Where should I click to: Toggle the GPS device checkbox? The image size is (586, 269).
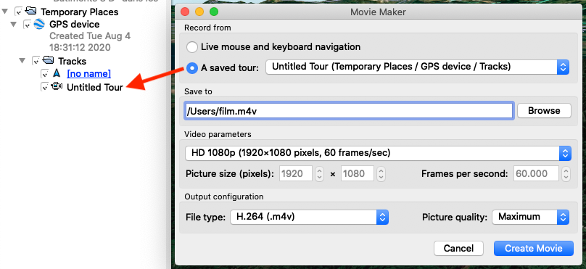point(27,25)
